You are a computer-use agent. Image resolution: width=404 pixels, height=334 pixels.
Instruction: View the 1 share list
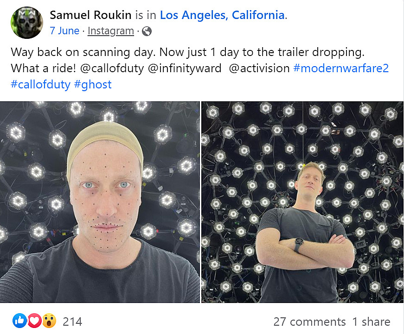click(371, 322)
